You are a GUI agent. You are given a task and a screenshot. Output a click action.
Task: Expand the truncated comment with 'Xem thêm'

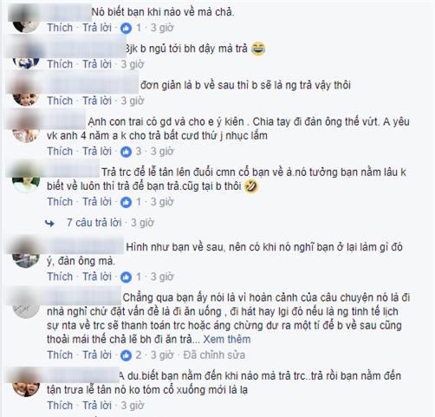click(x=227, y=339)
